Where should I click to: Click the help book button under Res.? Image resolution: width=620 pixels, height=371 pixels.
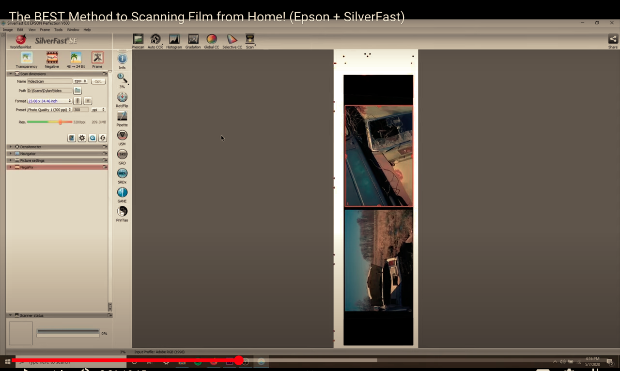coord(72,138)
